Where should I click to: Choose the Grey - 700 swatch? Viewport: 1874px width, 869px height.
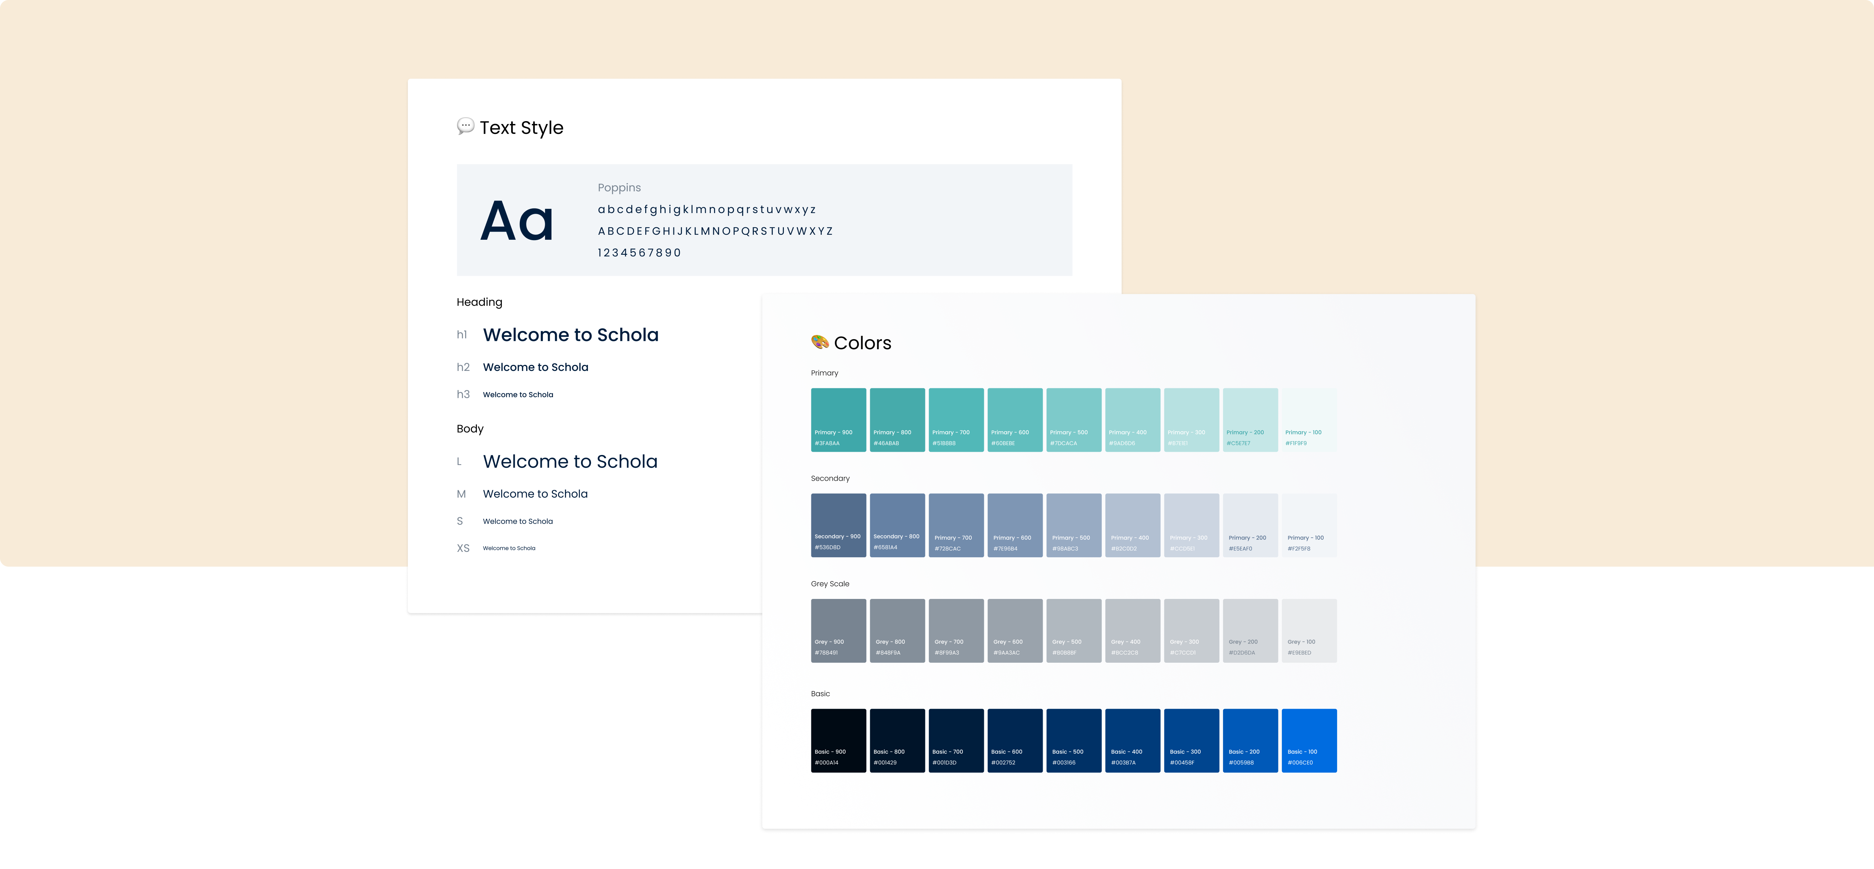coord(956,631)
